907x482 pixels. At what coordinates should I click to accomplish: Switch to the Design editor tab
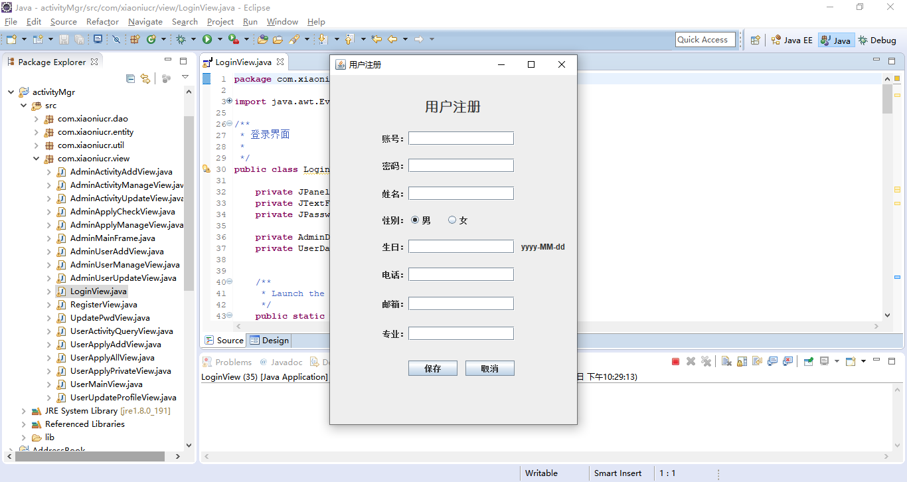pos(270,341)
